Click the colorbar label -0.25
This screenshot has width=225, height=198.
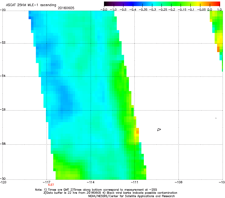163,10
